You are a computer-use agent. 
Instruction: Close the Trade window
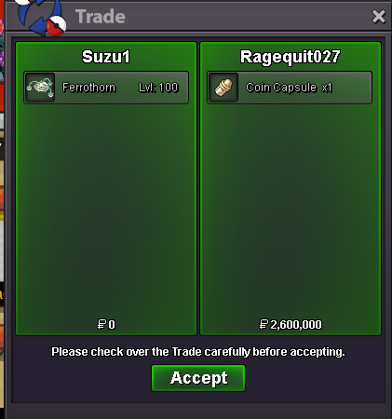point(379,17)
